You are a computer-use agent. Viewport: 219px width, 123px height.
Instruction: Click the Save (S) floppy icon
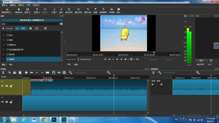pos(27,9)
